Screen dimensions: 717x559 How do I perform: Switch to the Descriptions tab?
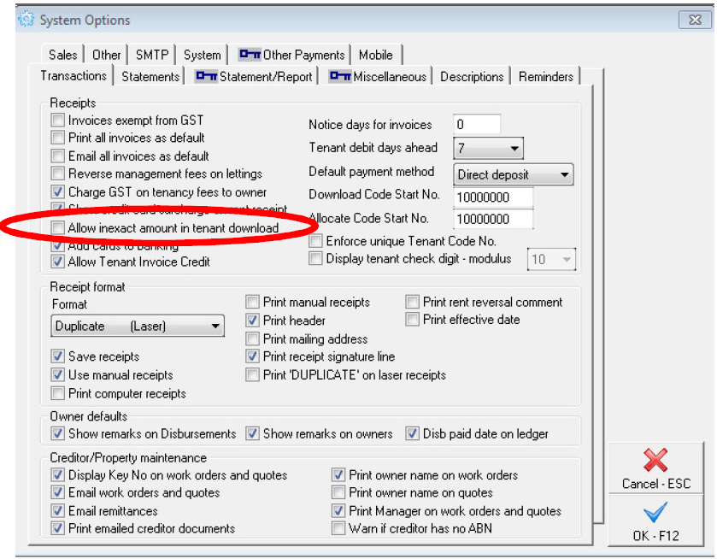(x=472, y=76)
